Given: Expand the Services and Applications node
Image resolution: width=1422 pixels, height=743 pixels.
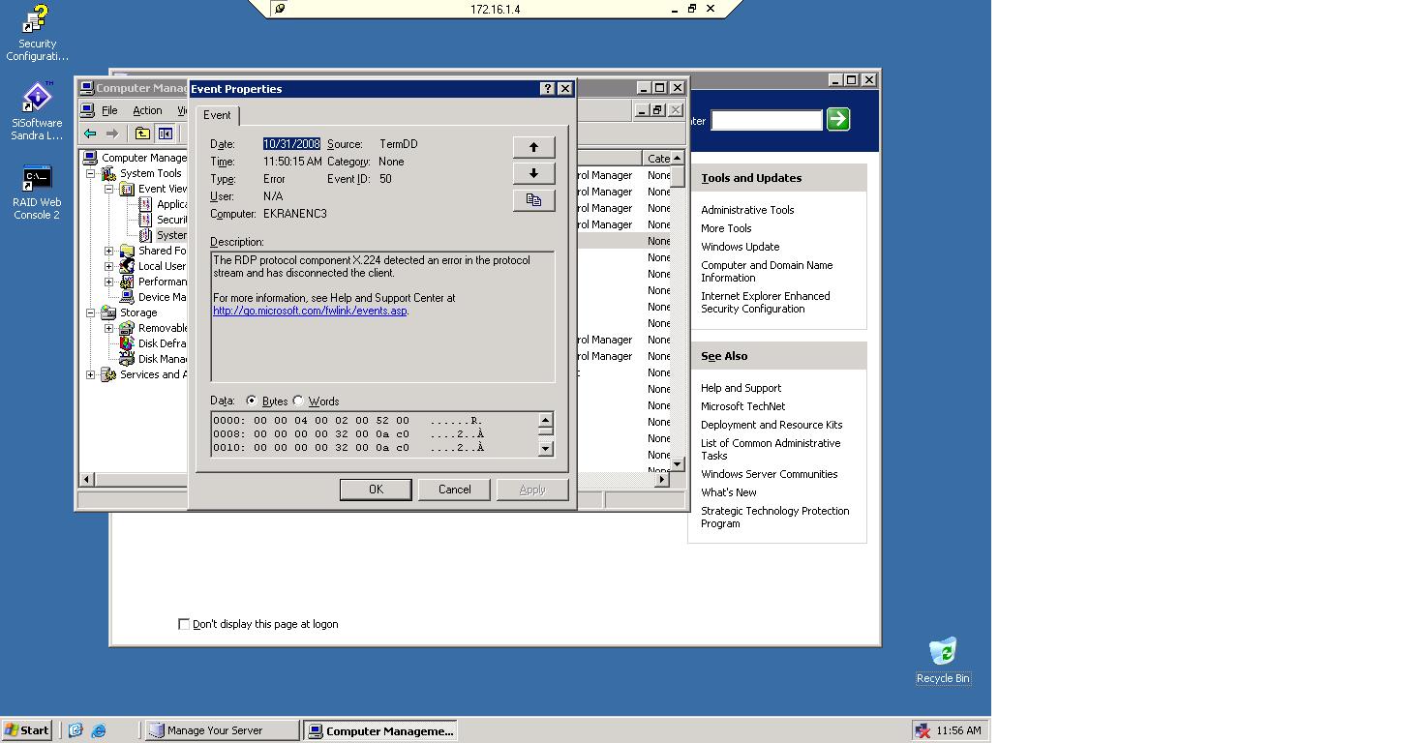Looking at the screenshot, I should tap(91, 374).
